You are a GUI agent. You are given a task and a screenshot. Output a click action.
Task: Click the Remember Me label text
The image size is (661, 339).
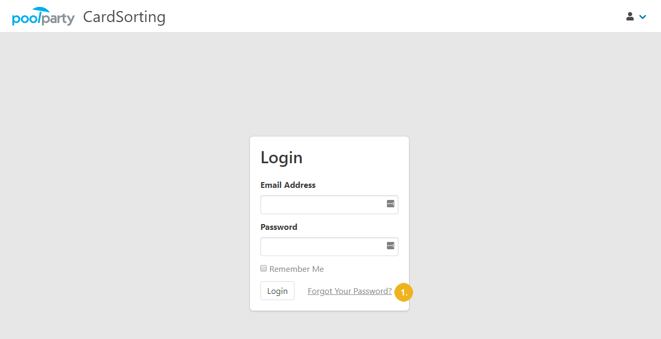click(297, 269)
